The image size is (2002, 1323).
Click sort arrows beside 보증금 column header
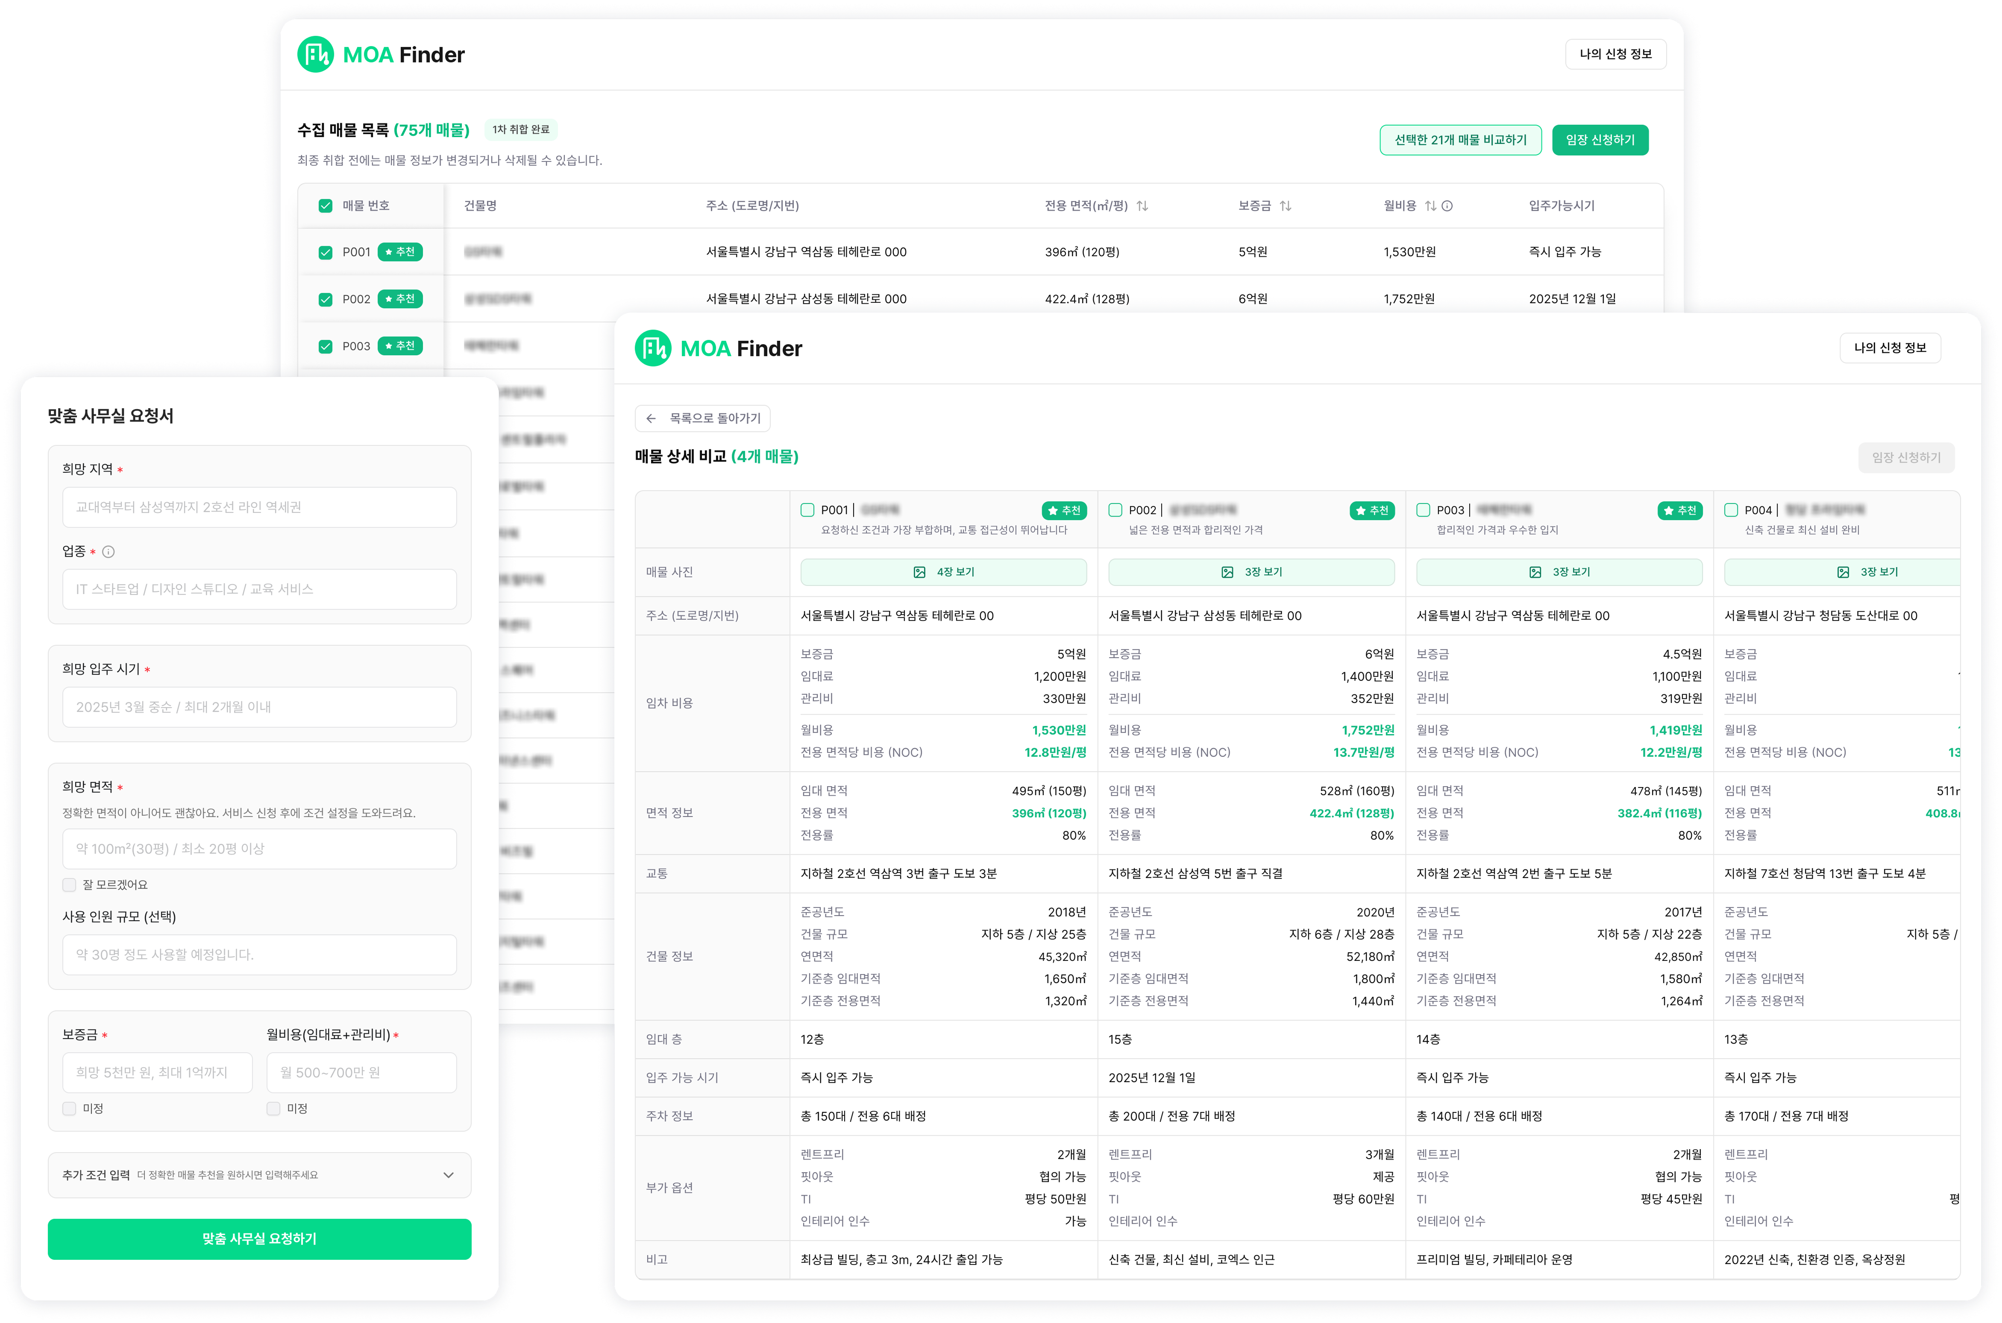(x=1286, y=206)
